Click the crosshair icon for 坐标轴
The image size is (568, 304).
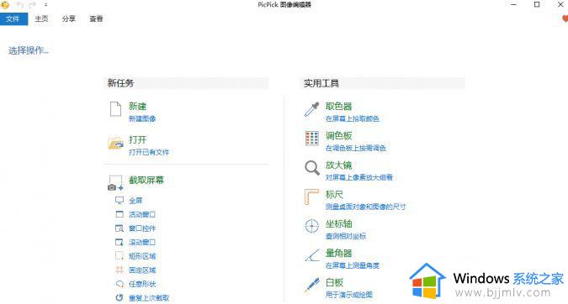pos(312,226)
